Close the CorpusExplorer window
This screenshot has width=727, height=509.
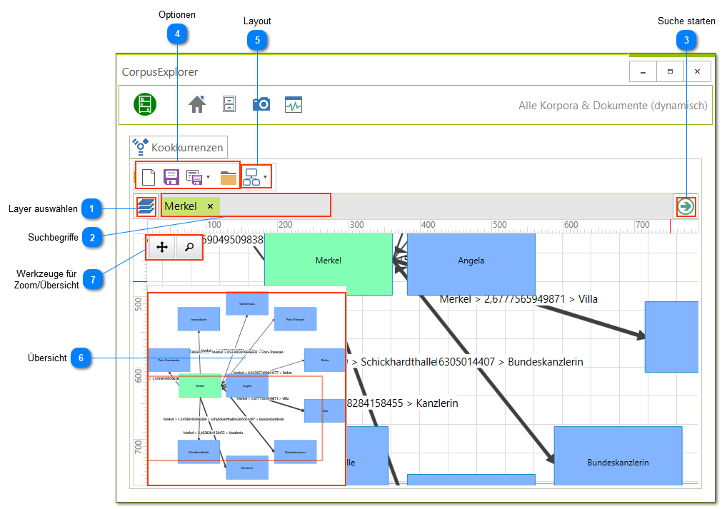(x=697, y=71)
